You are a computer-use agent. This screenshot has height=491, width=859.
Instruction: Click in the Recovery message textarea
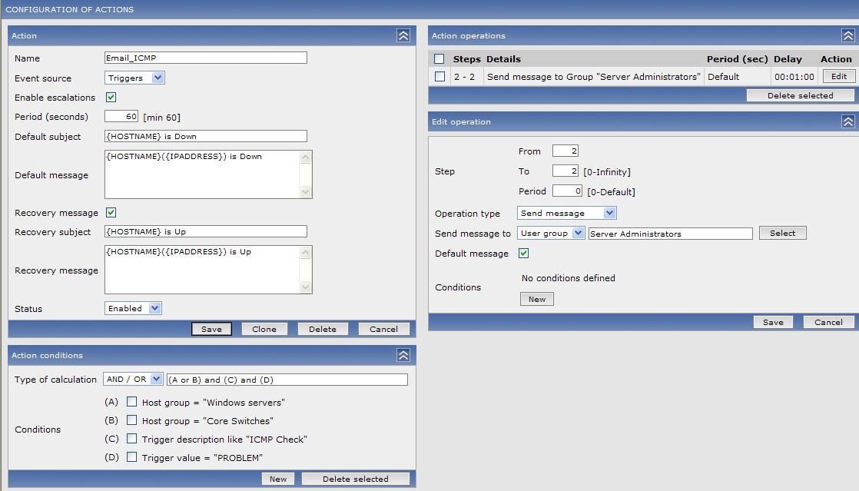pos(208,270)
